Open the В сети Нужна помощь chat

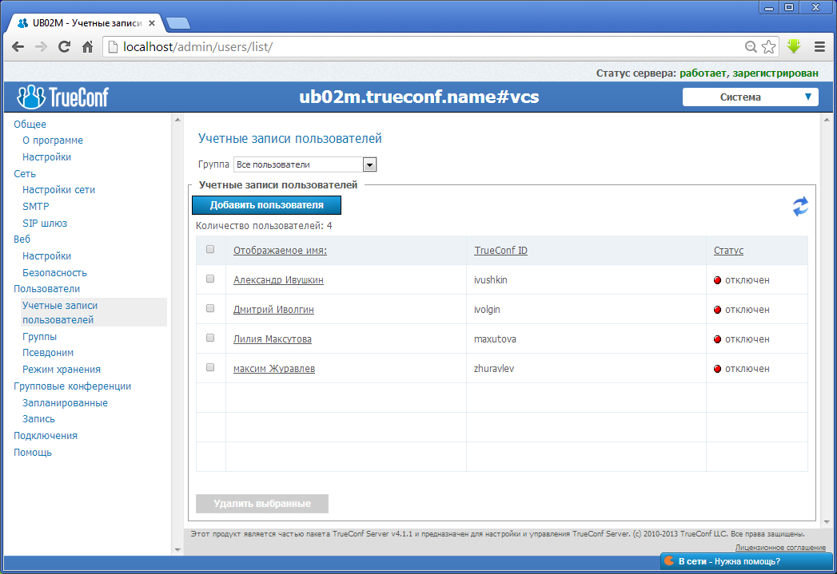pos(746,561)
